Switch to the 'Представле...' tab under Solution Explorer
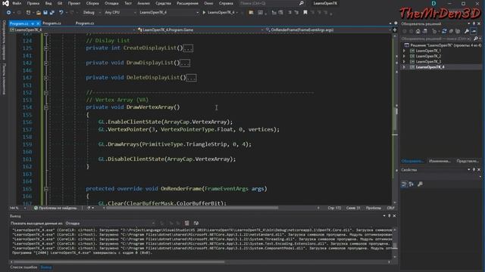Image resolution: width=485 pixels, height=272 pixels. 468,161
